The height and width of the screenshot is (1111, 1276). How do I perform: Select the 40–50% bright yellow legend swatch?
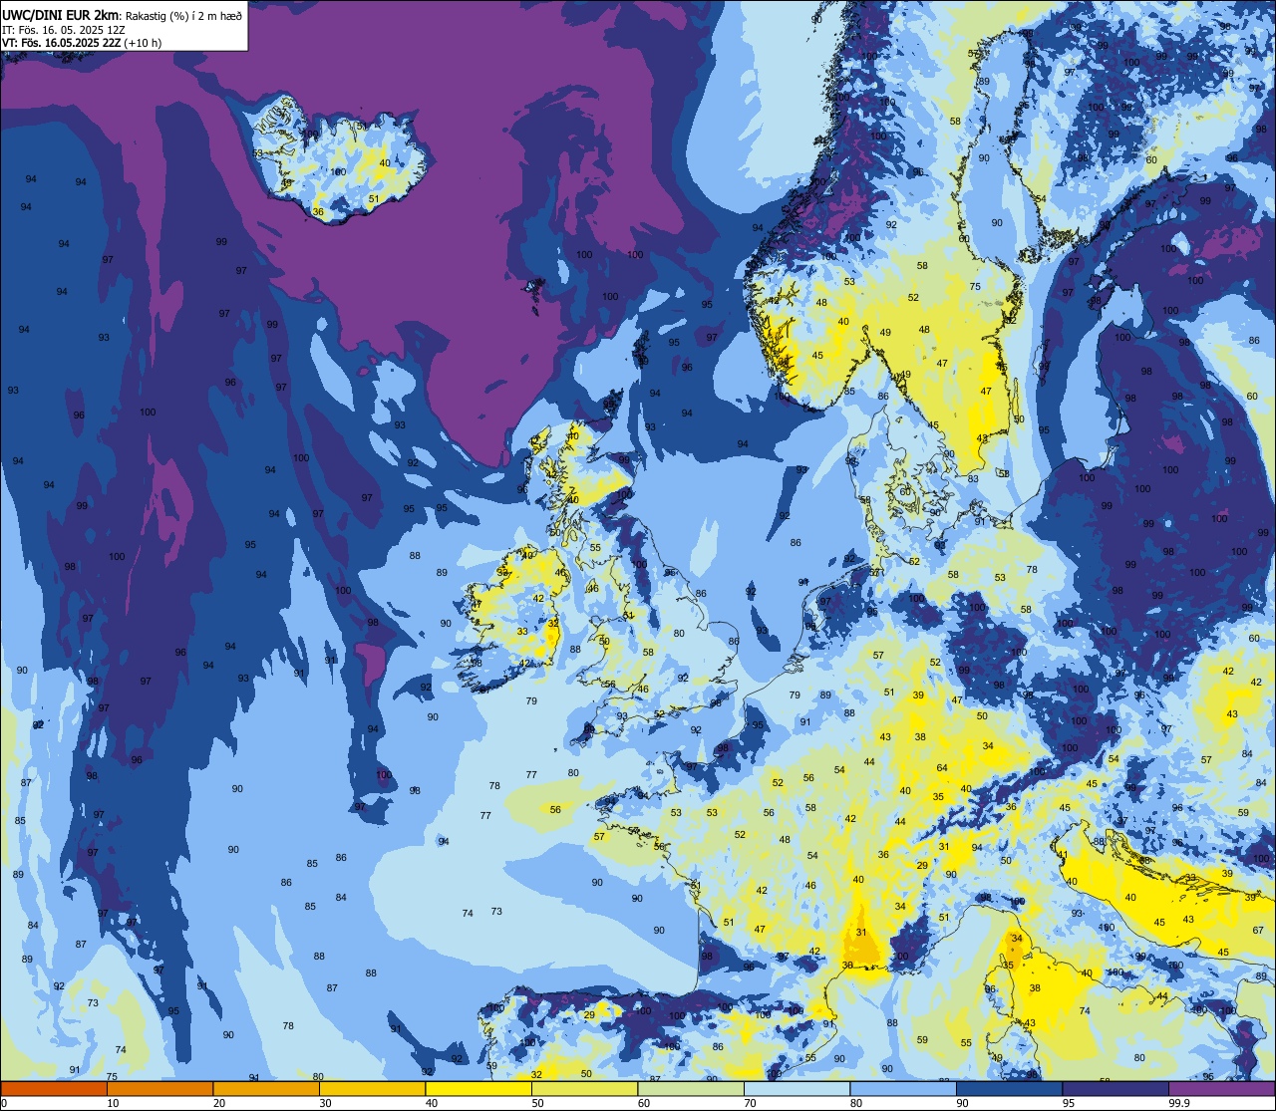pos(478,1089)
